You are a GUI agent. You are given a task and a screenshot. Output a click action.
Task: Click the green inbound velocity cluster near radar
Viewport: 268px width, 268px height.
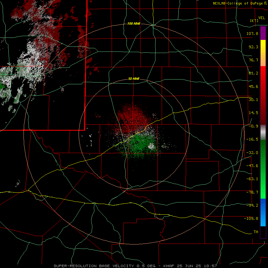[140, 145]
